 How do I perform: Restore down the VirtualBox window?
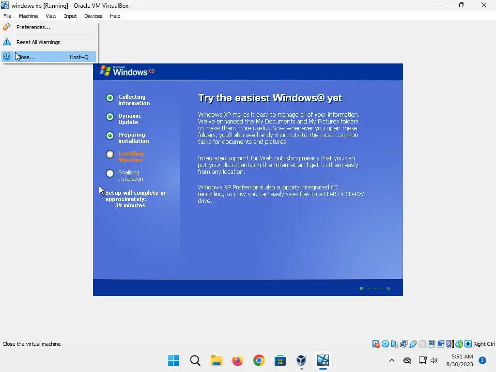462,5
